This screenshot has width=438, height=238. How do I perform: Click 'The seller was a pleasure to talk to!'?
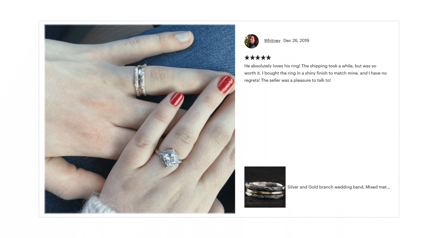[296, 81]
